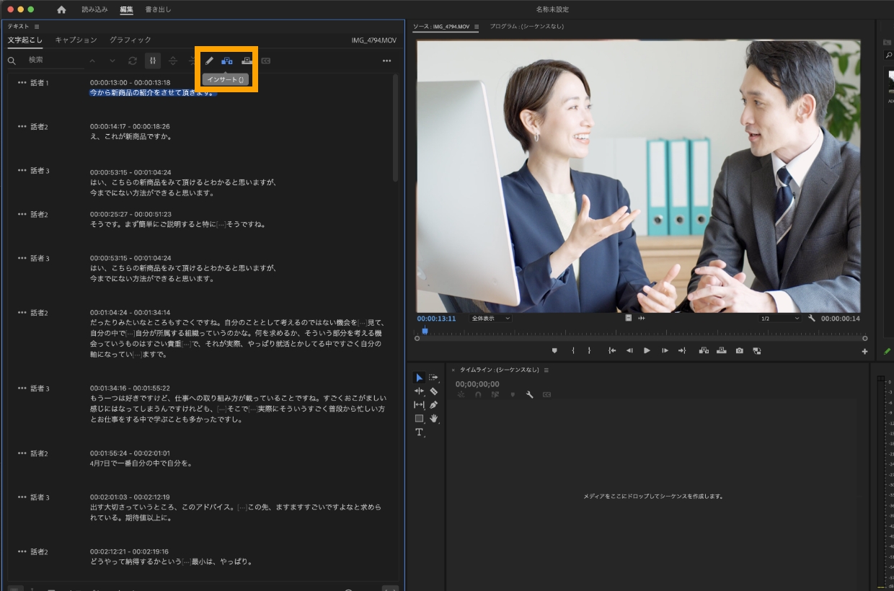Toggle the show pauses button in transcript
This screenshot has height=591, width=894.
pos(152,61)
